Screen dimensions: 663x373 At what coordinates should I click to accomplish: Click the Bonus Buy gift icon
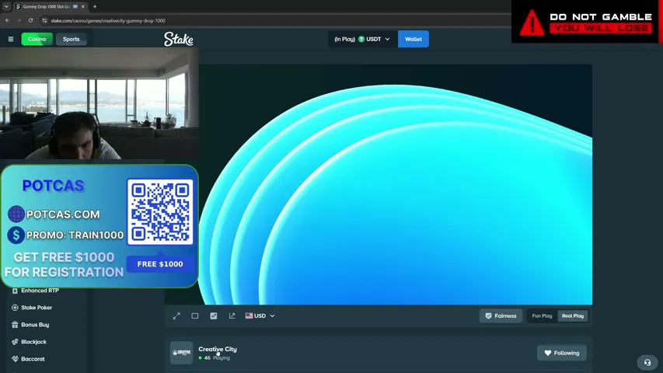(15, 325)
